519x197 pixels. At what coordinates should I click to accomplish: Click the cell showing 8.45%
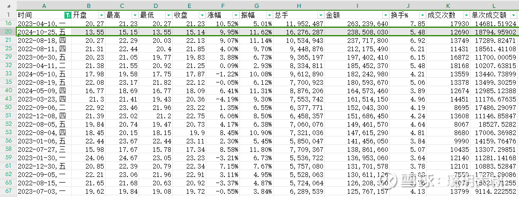223,132
